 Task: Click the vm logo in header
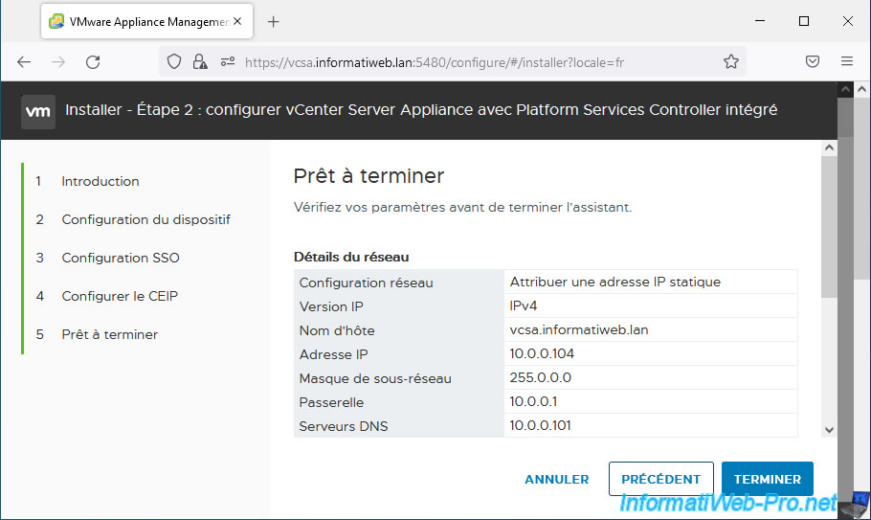point(37,111)
